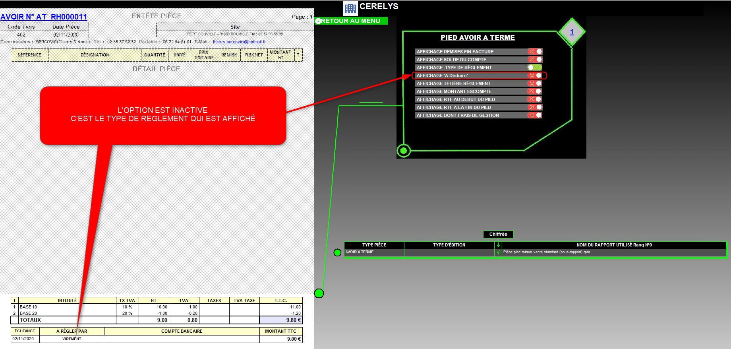Activate Affichage Dont Frais de Gestion toggle
This screenshot has width=731, height=349.
[535, 115]
